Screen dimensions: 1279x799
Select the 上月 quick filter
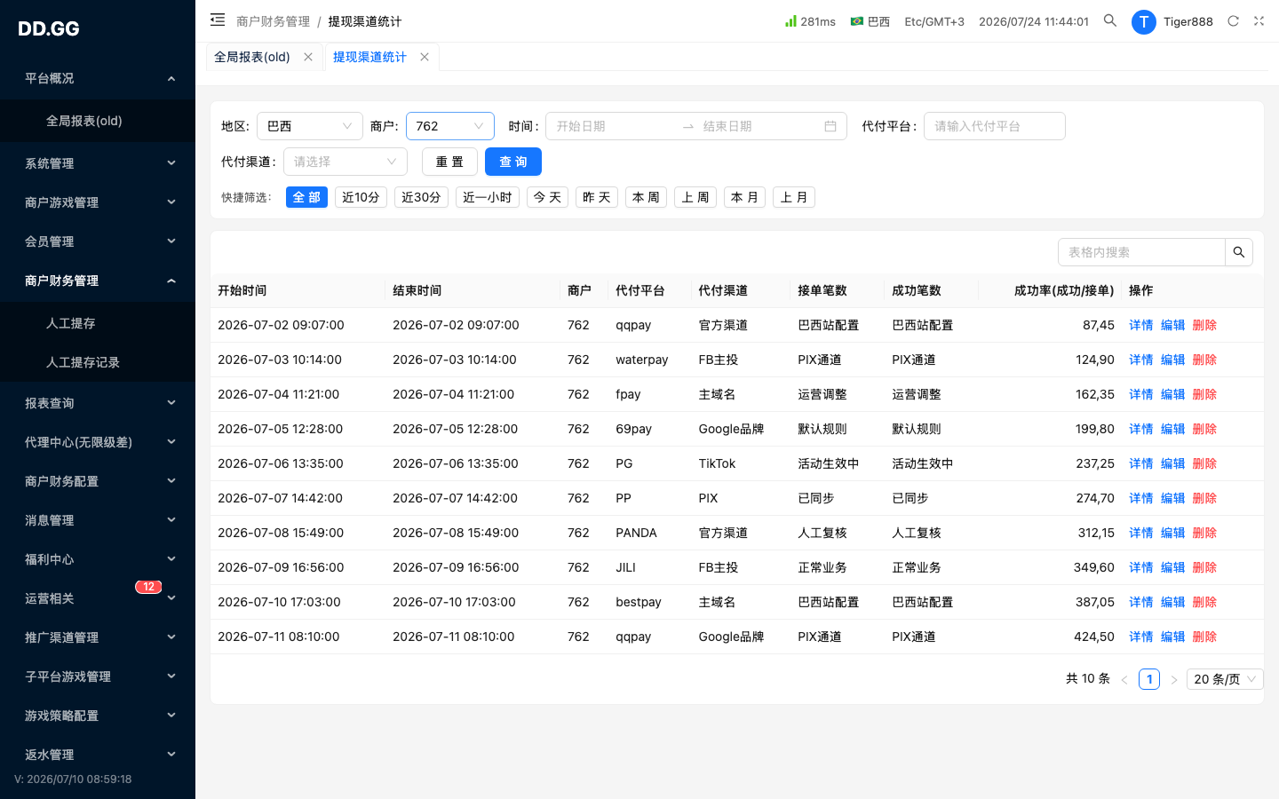tap(794, 197)
